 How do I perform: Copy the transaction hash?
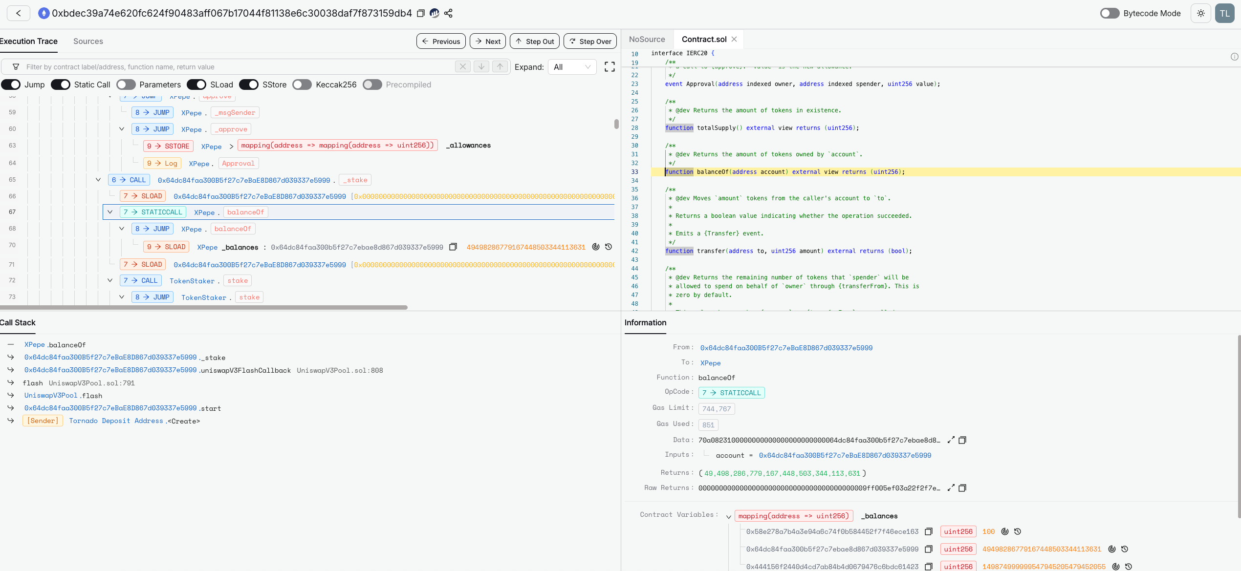click(420, 13)
